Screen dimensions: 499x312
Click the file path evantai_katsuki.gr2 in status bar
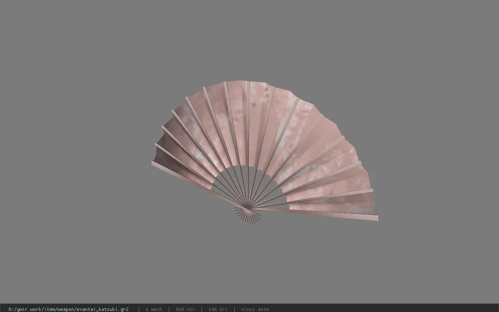[69, 309]
